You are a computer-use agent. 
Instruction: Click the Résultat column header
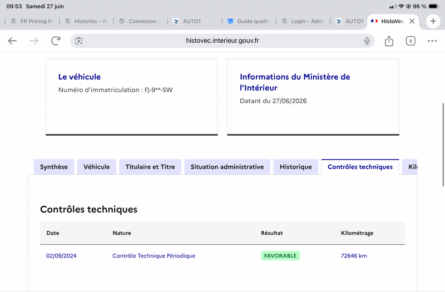[272, 233]
